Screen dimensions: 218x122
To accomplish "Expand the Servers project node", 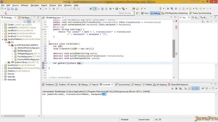I will 2,74.
